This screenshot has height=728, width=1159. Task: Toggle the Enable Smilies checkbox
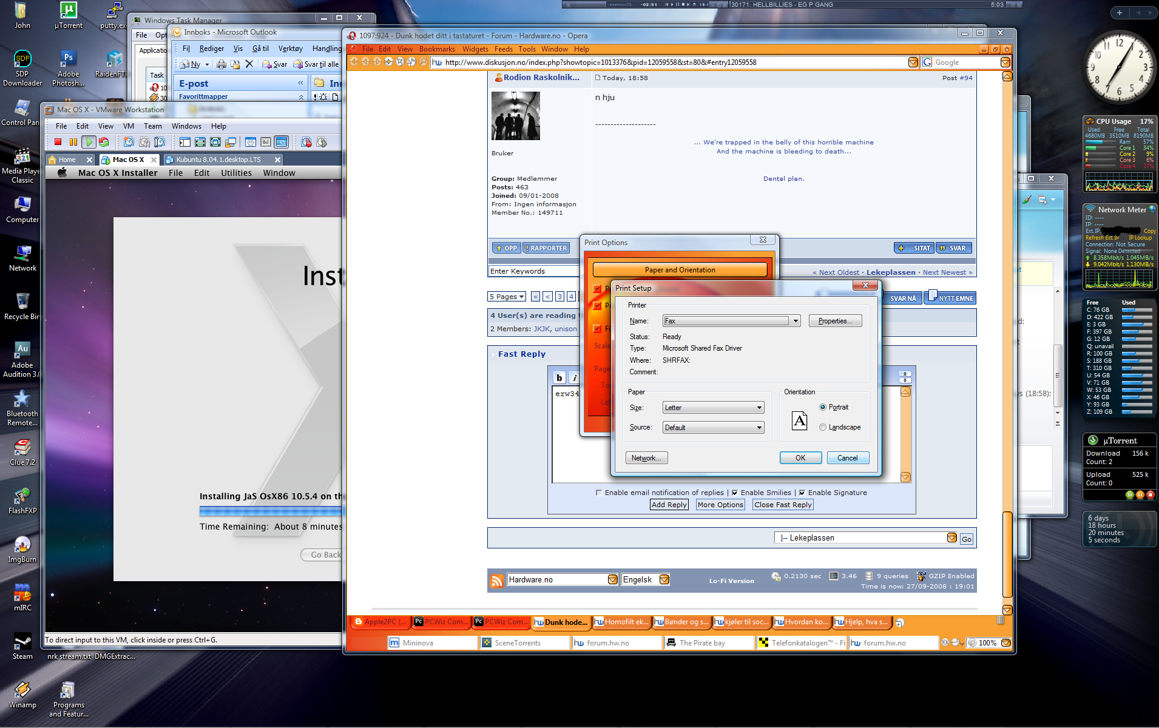point(735,493)
